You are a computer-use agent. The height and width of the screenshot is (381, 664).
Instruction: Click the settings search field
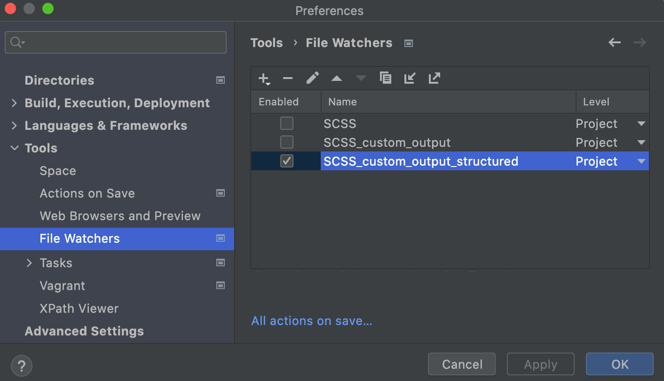coord(115,42)
